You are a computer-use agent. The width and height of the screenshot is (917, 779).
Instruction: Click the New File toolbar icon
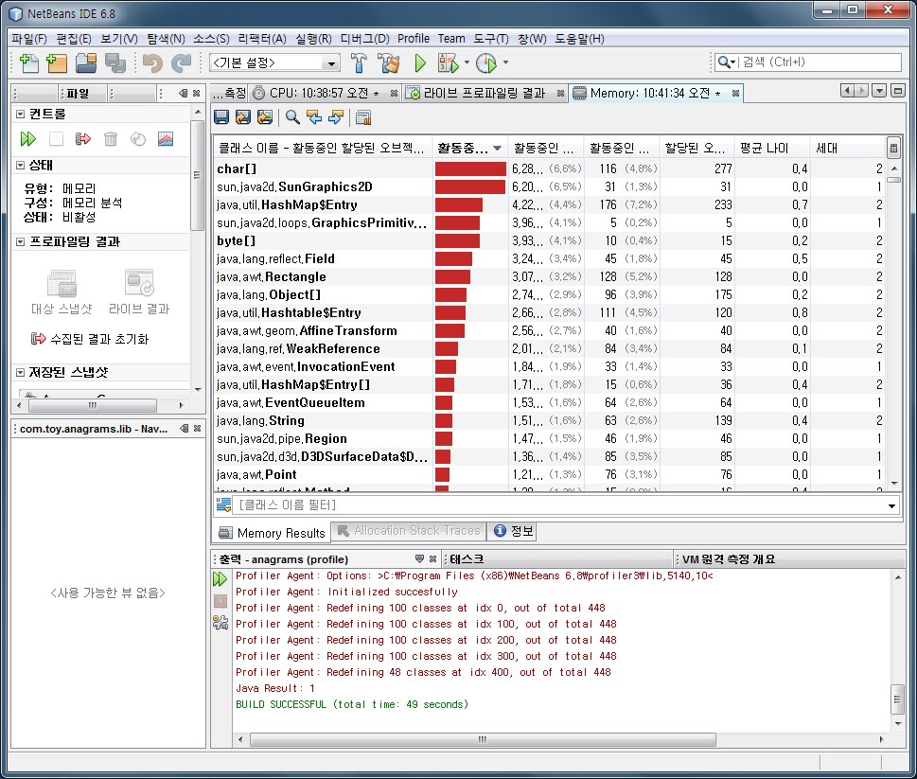pos(28,62)
